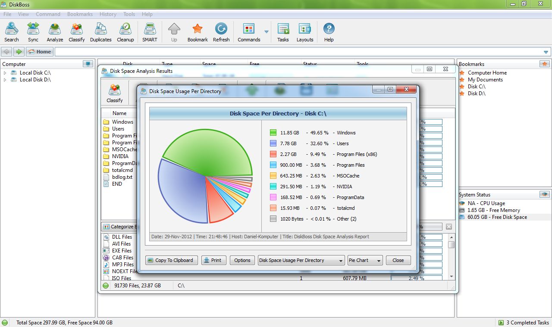The image size is (552, 327).
Task: Open the History menu
Action: 108,14
